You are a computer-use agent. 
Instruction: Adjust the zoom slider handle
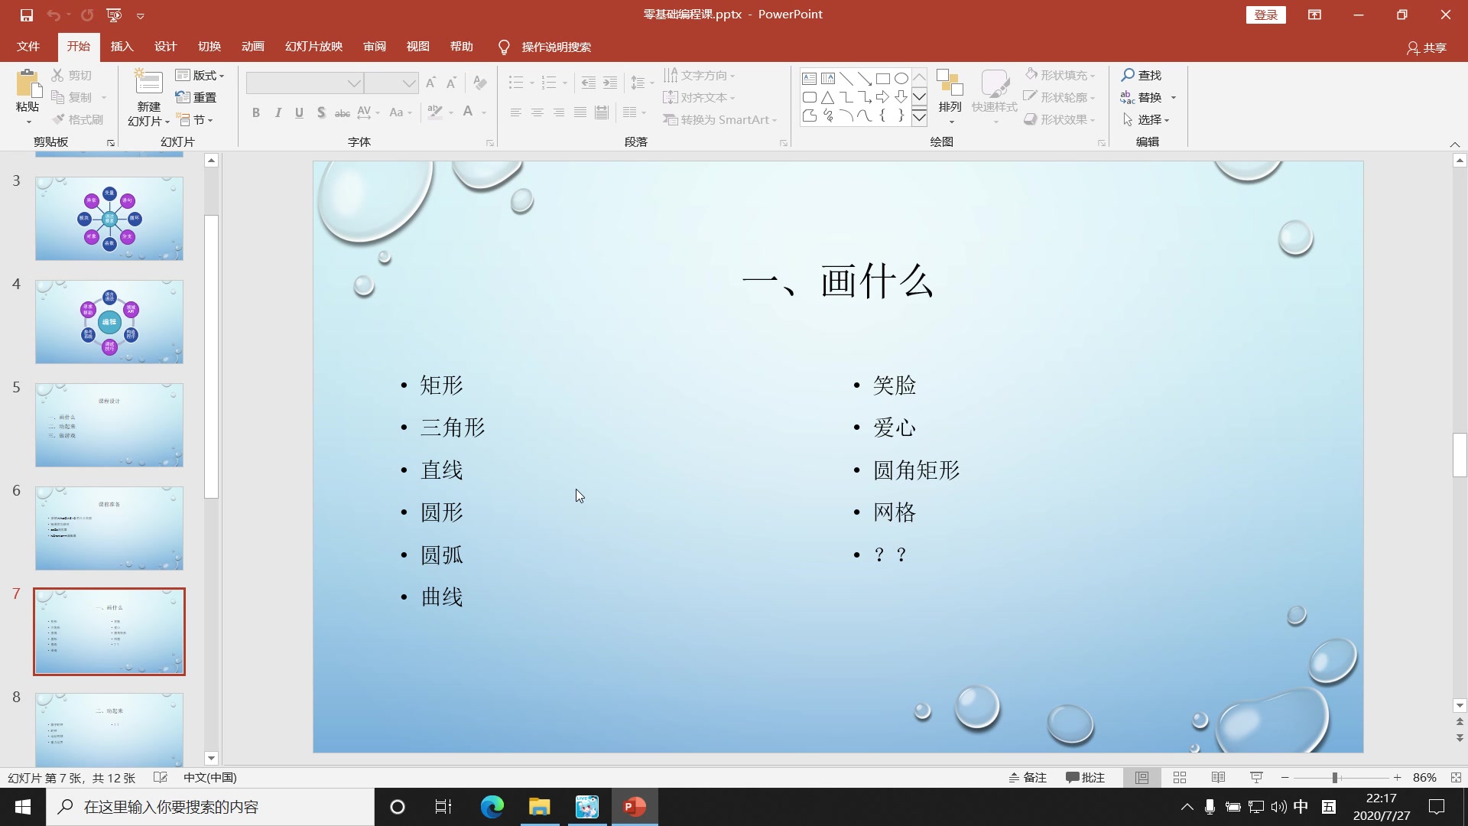coord(1335,777)
